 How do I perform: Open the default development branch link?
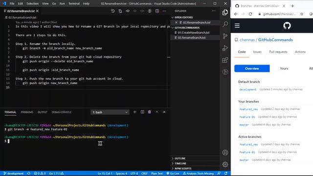tap(248, 89)
